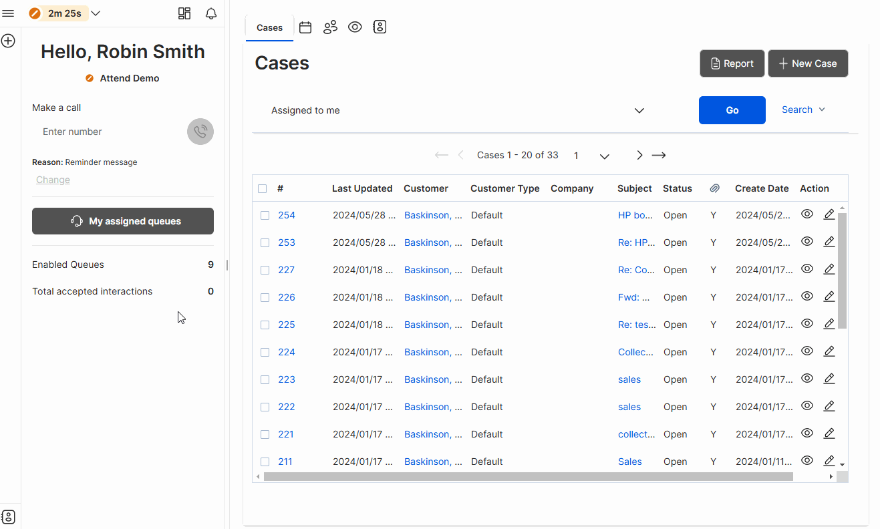Screen dimensions: 880x529
Task: Click the phone dial icon
Action: (x=200, y=132)
